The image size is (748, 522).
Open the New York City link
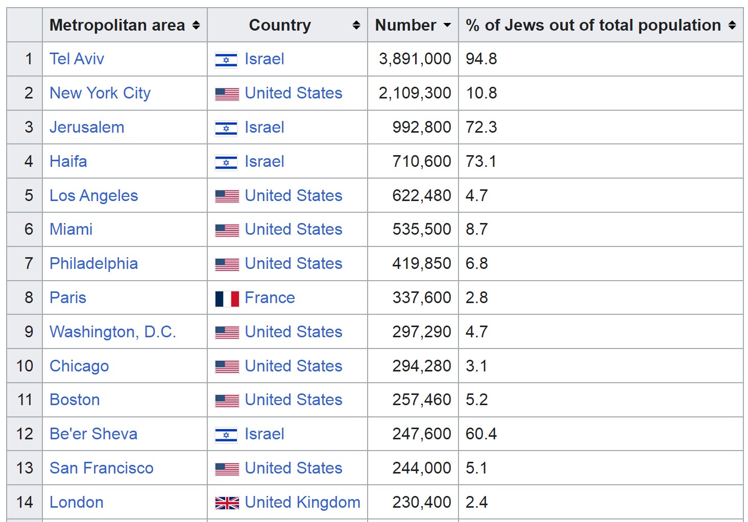[100, 93]
